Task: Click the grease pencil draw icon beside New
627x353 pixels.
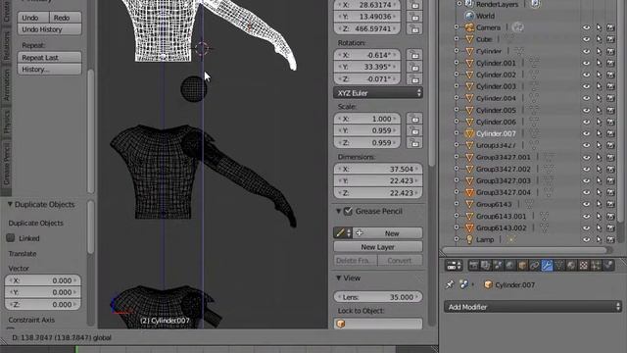Action: 340,233
